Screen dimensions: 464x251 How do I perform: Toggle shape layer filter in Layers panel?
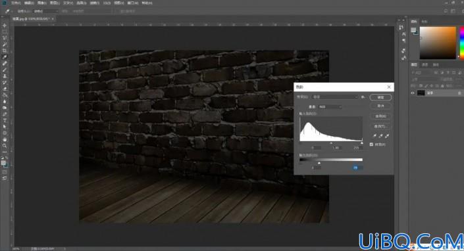pos(453,72)
